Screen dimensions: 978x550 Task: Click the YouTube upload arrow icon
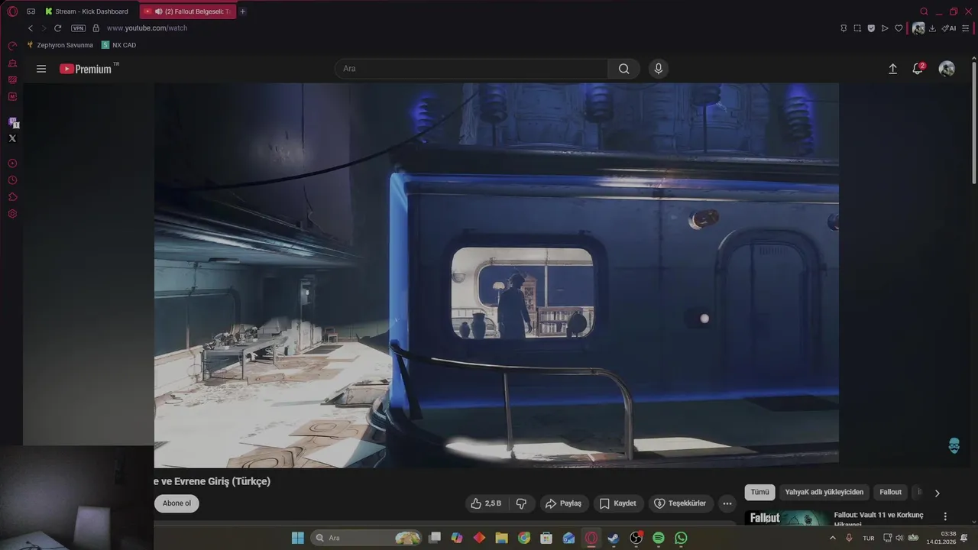click(x=892, y=69)
